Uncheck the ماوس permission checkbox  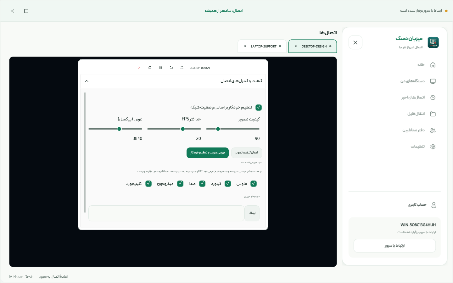pos(254,184)
